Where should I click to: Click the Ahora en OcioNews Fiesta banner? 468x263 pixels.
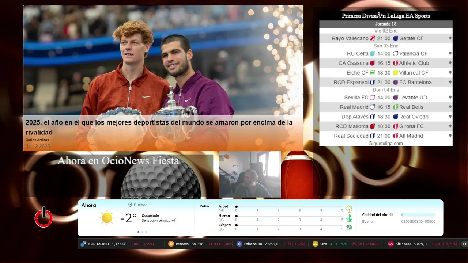(118, 161)
